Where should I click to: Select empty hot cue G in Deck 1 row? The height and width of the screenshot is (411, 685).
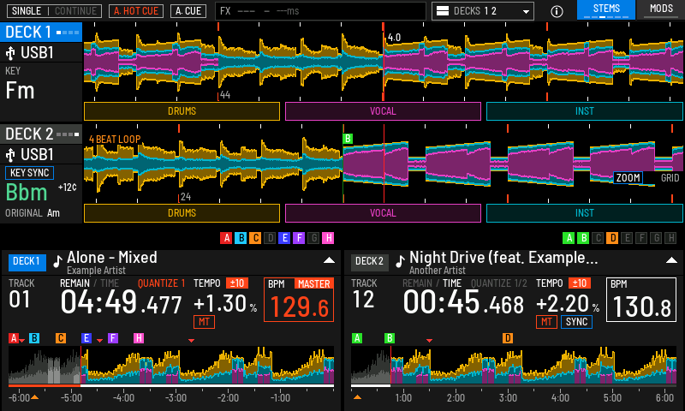coord(313,238)
